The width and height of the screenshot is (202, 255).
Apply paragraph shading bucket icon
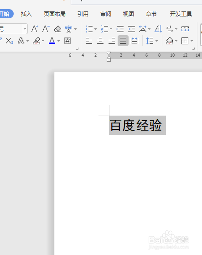tap(170, 41)
